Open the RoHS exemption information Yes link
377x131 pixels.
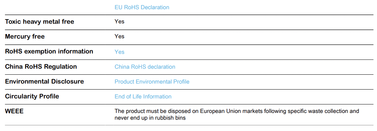tap(120, 52)
